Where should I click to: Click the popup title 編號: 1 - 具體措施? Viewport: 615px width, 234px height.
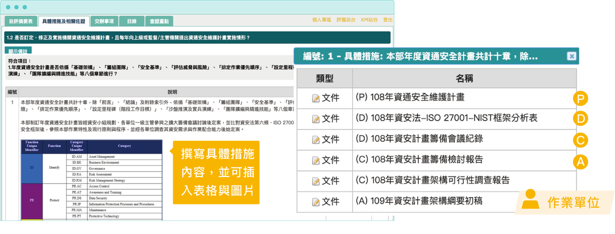click(x=420, y=56)
